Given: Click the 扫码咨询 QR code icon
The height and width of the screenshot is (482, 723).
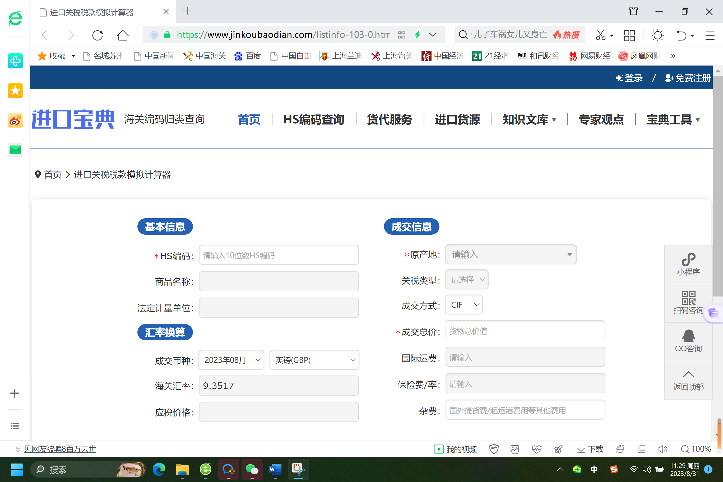Looking at the screenshot, I should [x=689, y=303].
